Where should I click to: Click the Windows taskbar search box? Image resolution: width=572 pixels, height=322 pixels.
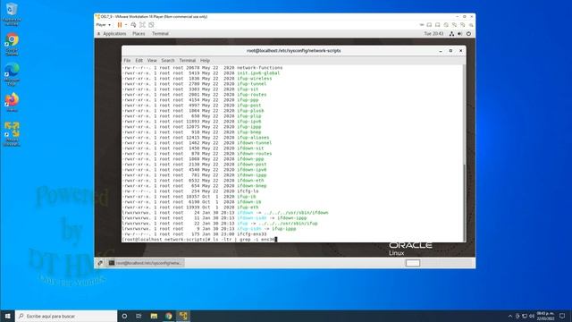pyautogui.click(x=66, y=316)
